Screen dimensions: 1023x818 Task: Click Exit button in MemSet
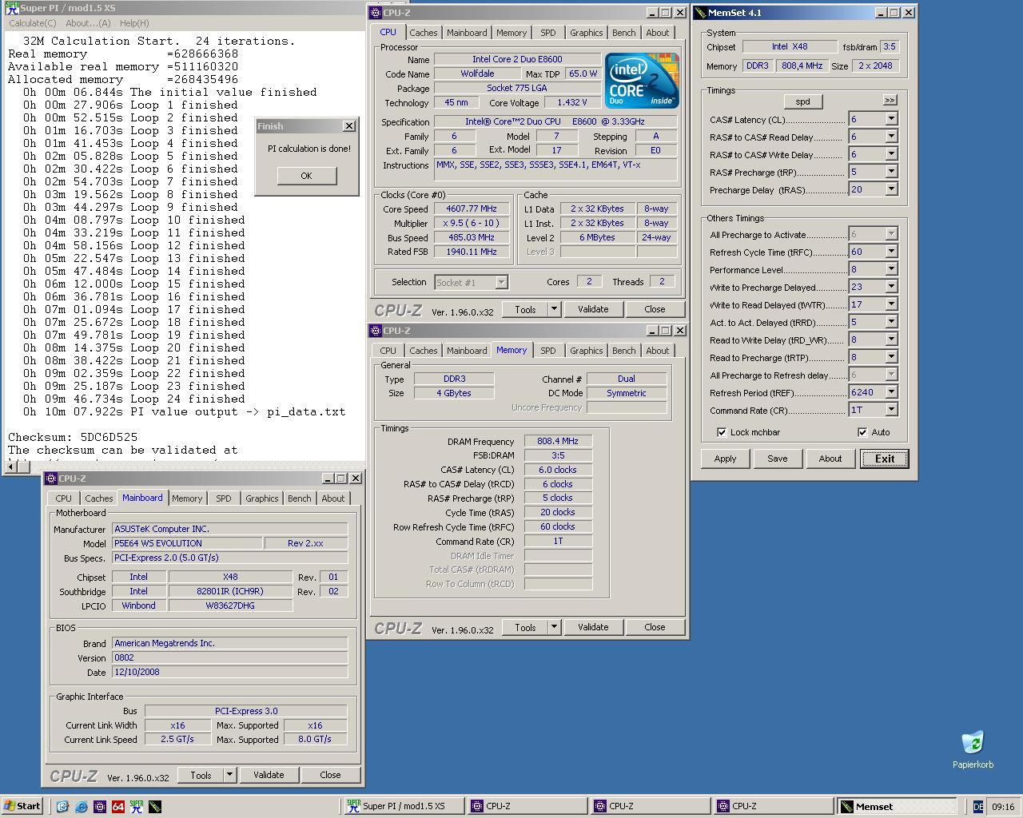(x=885, y=459)
